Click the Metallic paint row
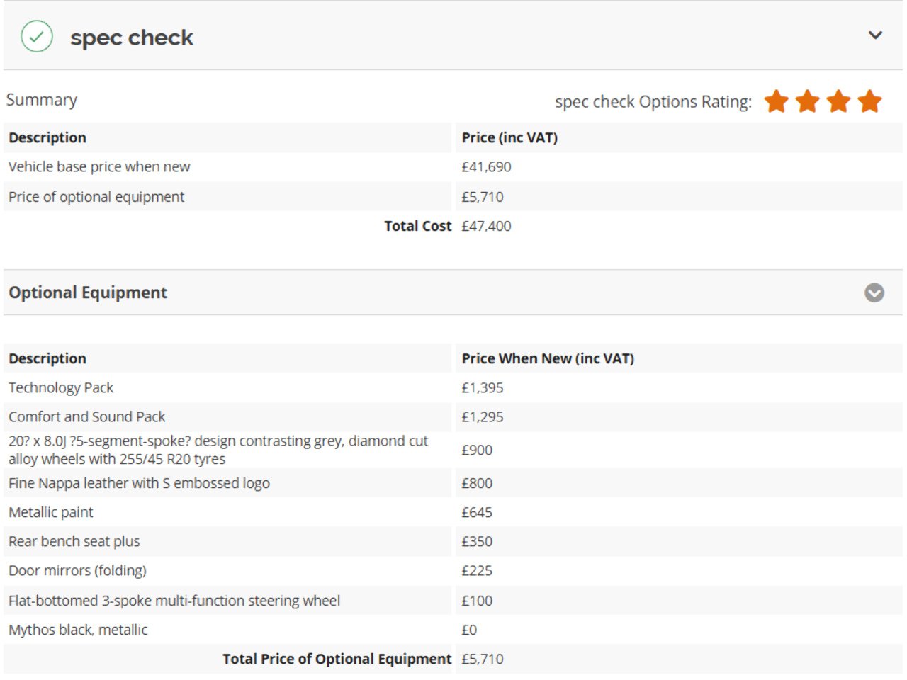 click(x=453, y=512)
